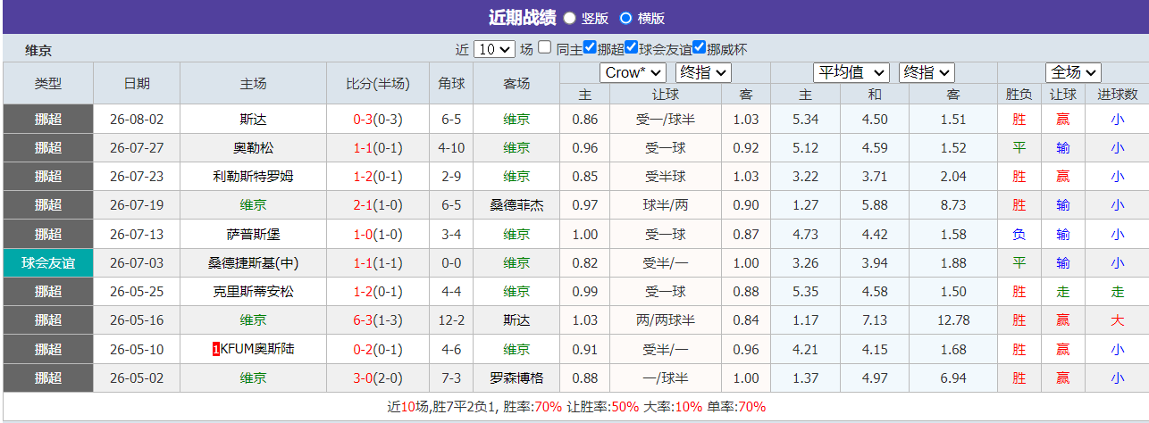
Task: Click the 1-1 score against 奥勒松
Action: [364, 147]
